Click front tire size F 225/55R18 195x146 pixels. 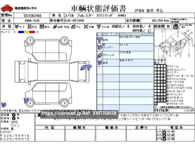[x=15, y=136]
